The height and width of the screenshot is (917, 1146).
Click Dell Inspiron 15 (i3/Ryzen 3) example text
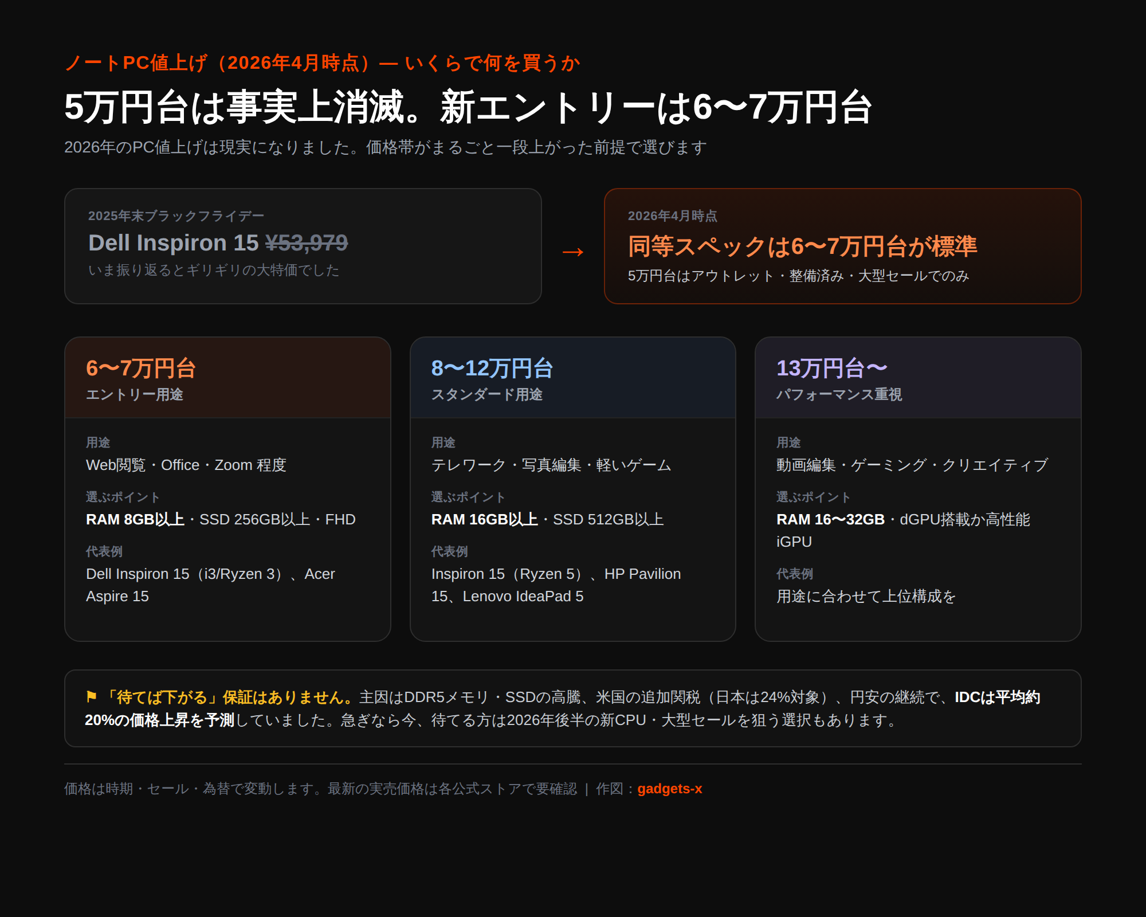pyautogui.click(x=186, y=574)
